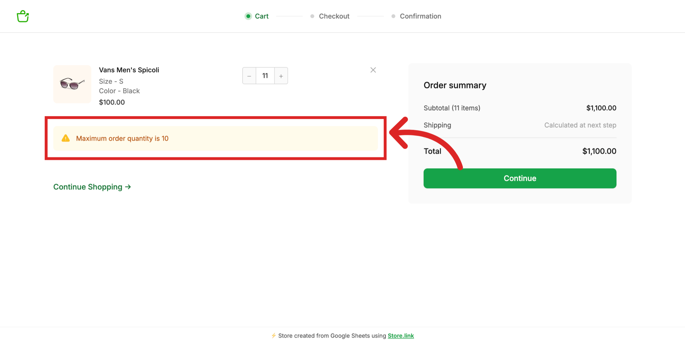
Task: Click the green Cart step indicator dot
Action: click(x=248, y=16)
